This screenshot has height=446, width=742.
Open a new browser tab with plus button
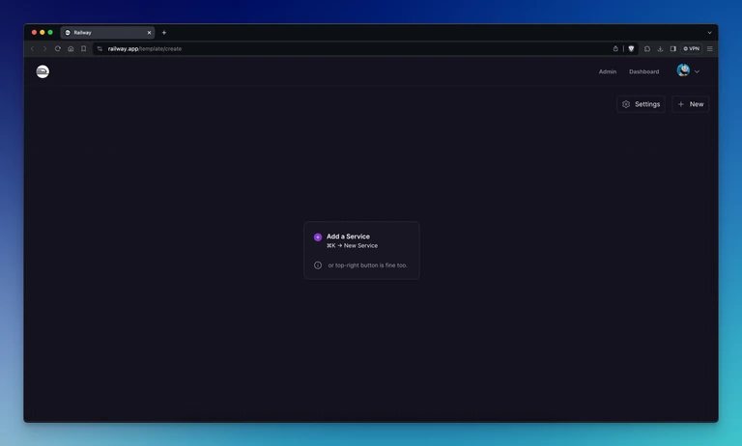point(163,33)
